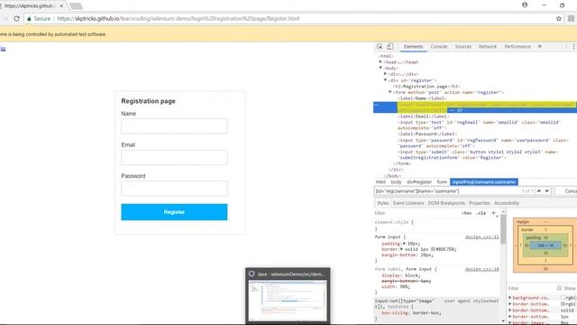Click the browser address bar URL
The image size is (577, 325).
click(179, 18)
